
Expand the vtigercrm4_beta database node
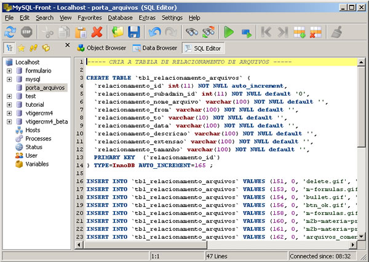9,122
